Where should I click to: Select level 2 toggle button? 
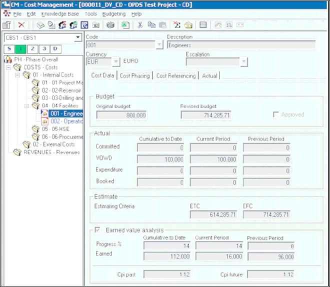[x=32, y=49]
